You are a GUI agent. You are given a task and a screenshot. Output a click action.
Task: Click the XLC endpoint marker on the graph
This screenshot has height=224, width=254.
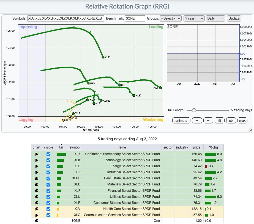[63, 120]
